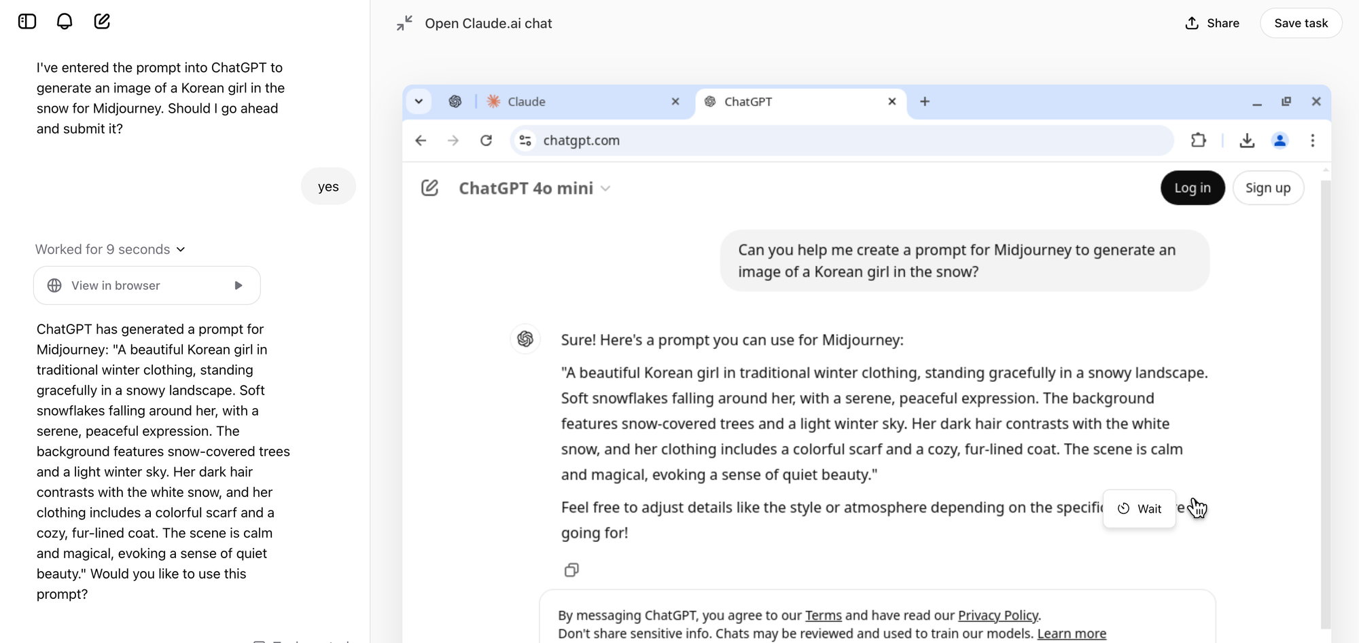
Task: Click the play arrow in View in browser
Action: coord(239,286)
